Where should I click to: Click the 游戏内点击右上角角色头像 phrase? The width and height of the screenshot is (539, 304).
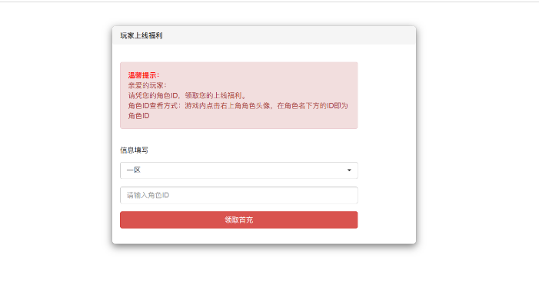228,106
